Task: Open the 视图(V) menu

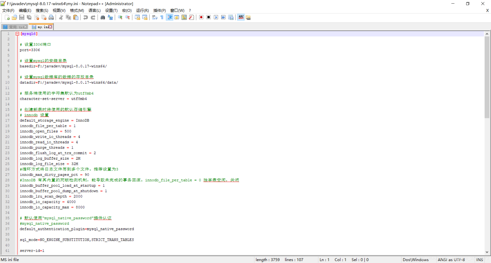Action: tap(59, 10)
